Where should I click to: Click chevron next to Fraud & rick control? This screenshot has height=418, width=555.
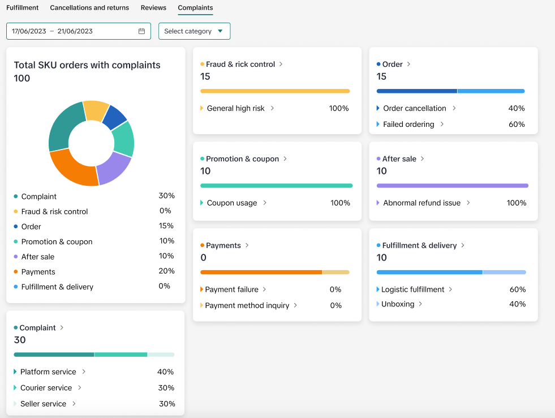281,65
